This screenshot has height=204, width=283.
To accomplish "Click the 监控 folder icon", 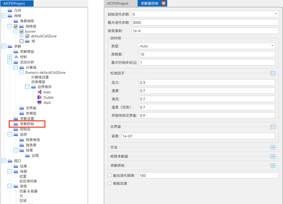I will (x=16, y=134).
